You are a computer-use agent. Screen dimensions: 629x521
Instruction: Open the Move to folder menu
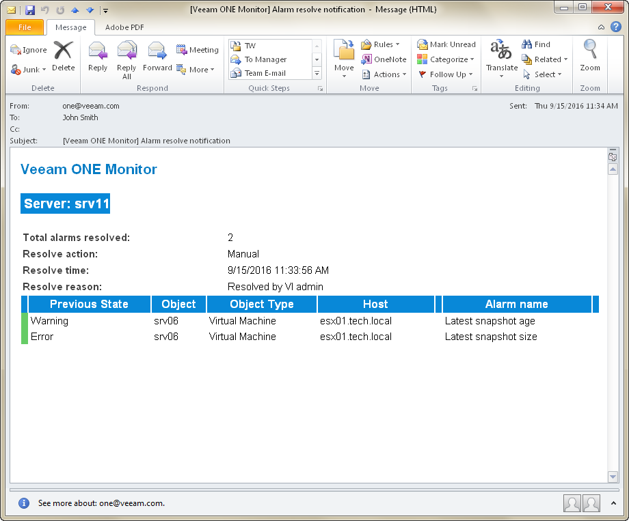coord(344,59)
